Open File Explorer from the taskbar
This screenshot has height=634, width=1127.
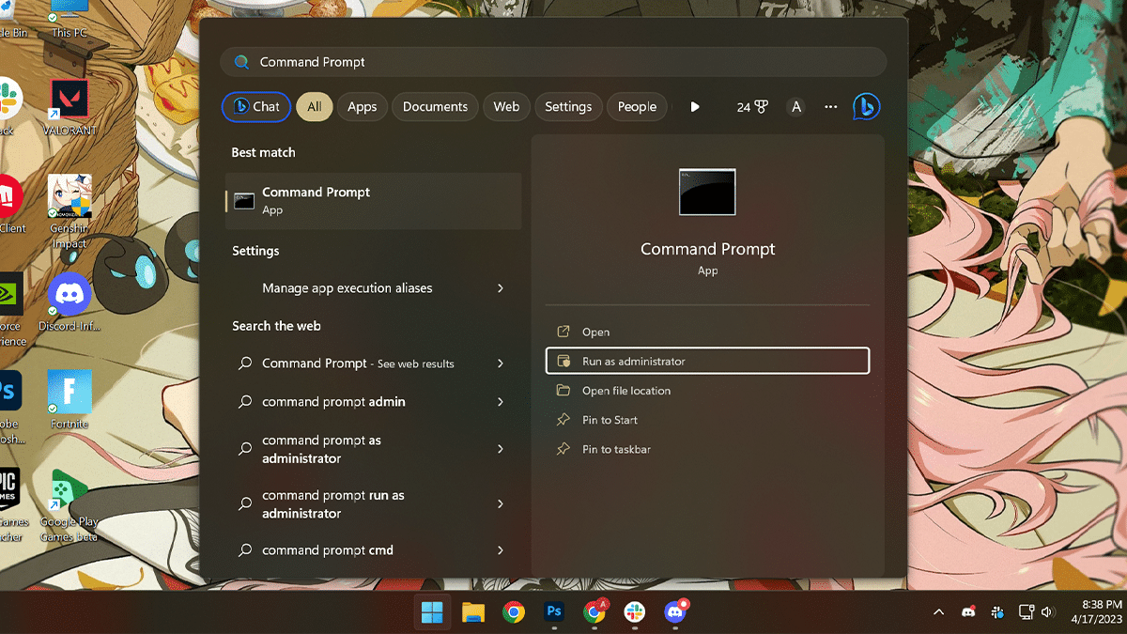pyautogui.click(x=473, y=612)
